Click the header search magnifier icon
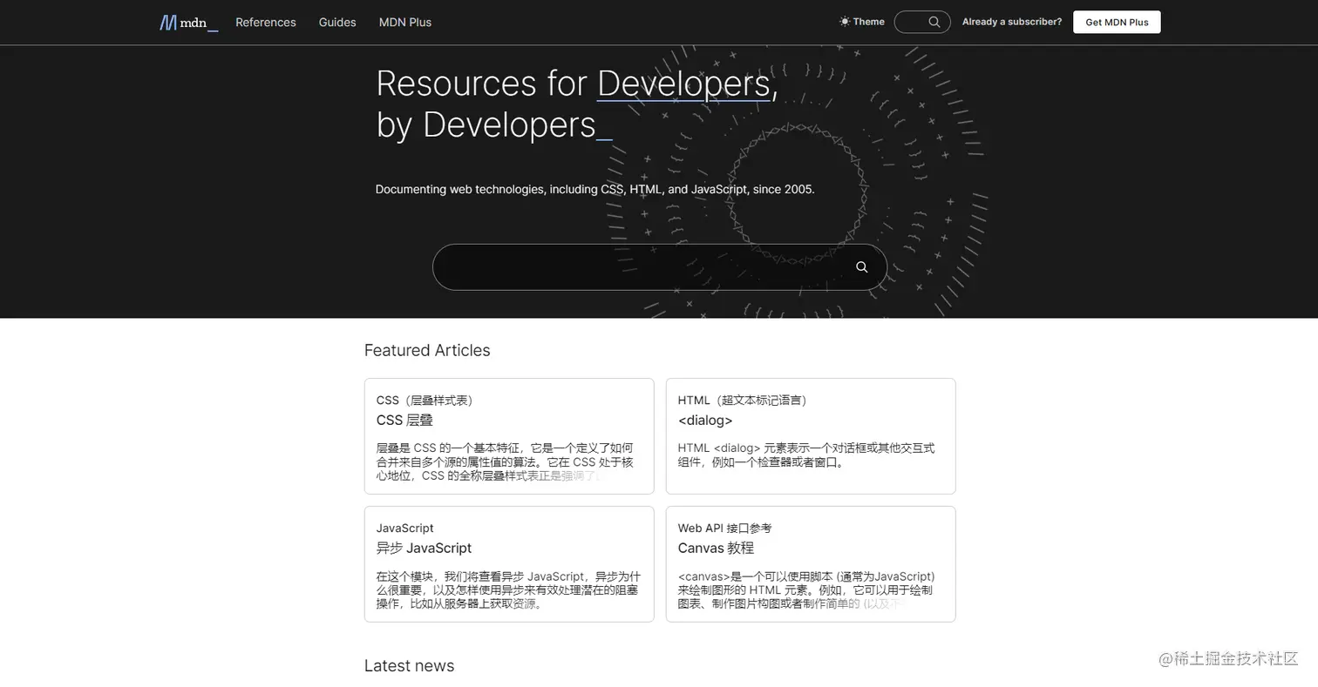The height and width of the screenshot is (687, 1318). pyautogui.click(x=934, y=22)
